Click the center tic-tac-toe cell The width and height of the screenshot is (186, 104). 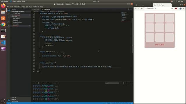tap(160, 28)
